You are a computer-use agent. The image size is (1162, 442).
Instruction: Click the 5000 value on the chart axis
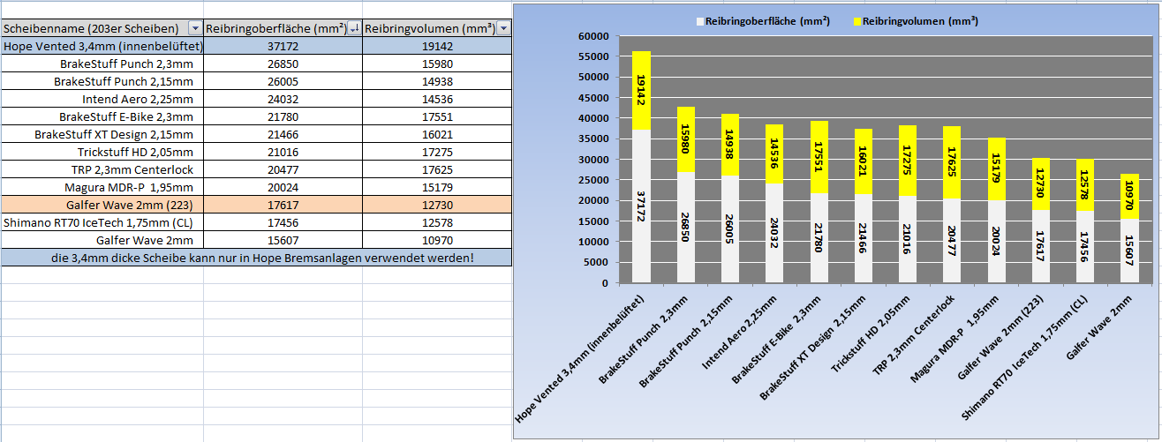point(597,262)
